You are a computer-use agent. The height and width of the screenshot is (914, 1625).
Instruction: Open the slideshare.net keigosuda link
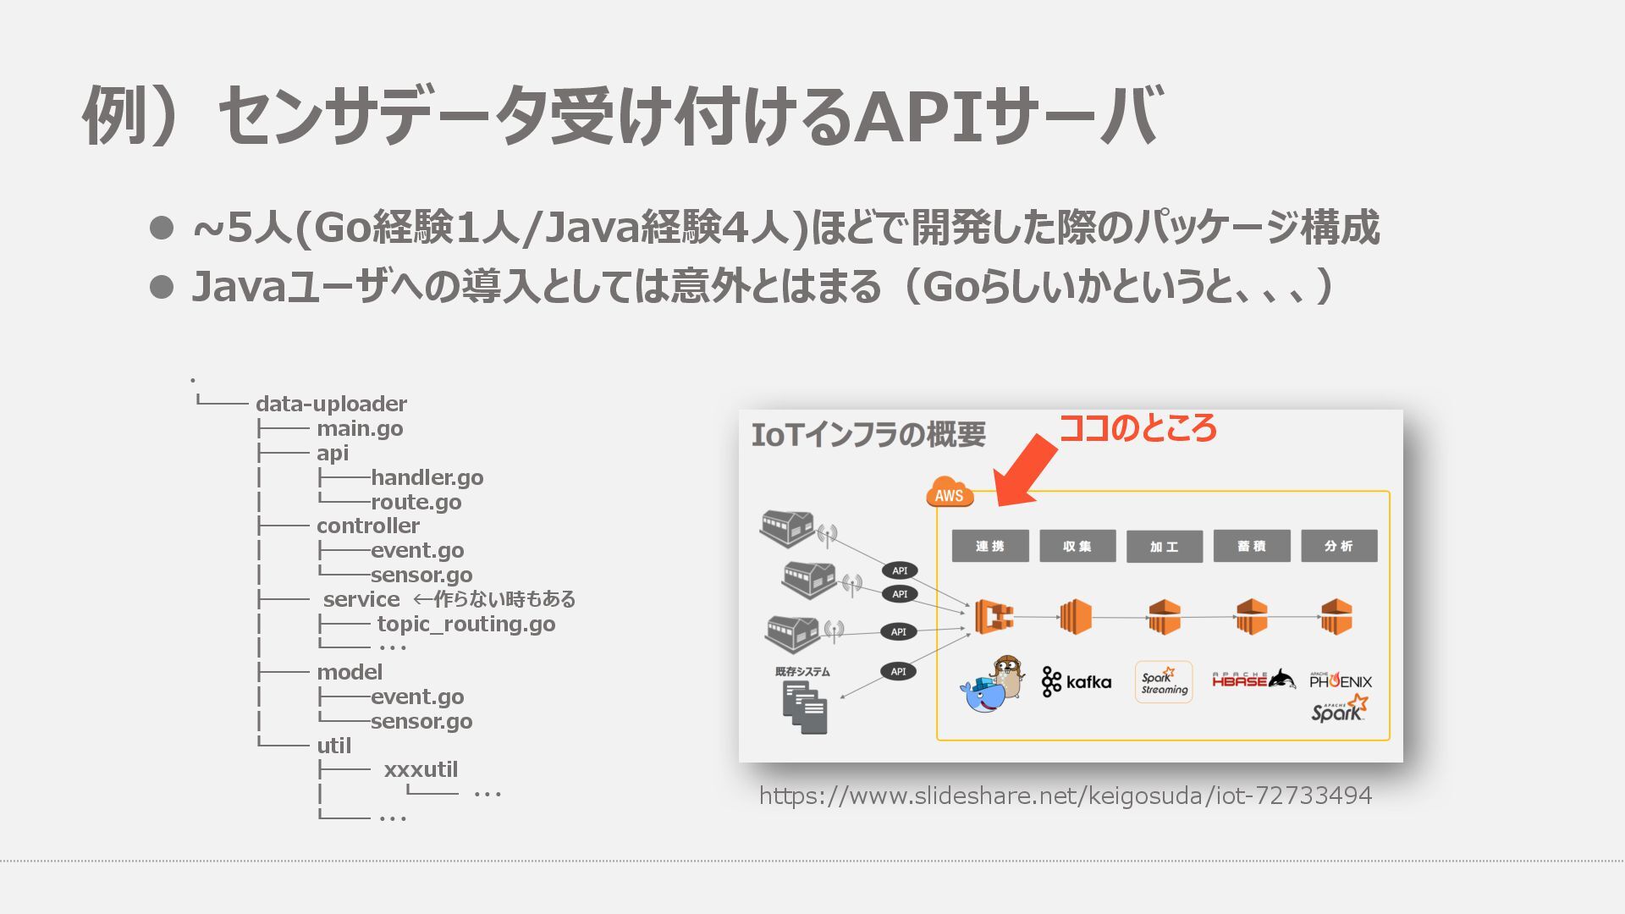coord(1065,796)
